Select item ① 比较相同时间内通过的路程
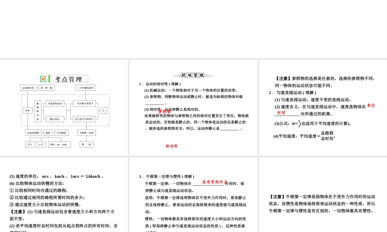The height and width of the screenshot is (232, 387). 39,190
